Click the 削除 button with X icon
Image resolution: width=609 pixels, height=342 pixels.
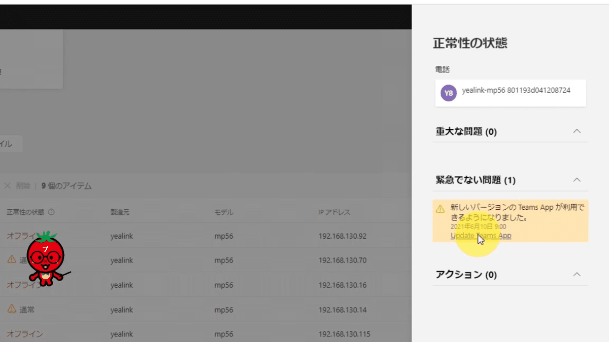pyautogui.click(x=17, y=186)
